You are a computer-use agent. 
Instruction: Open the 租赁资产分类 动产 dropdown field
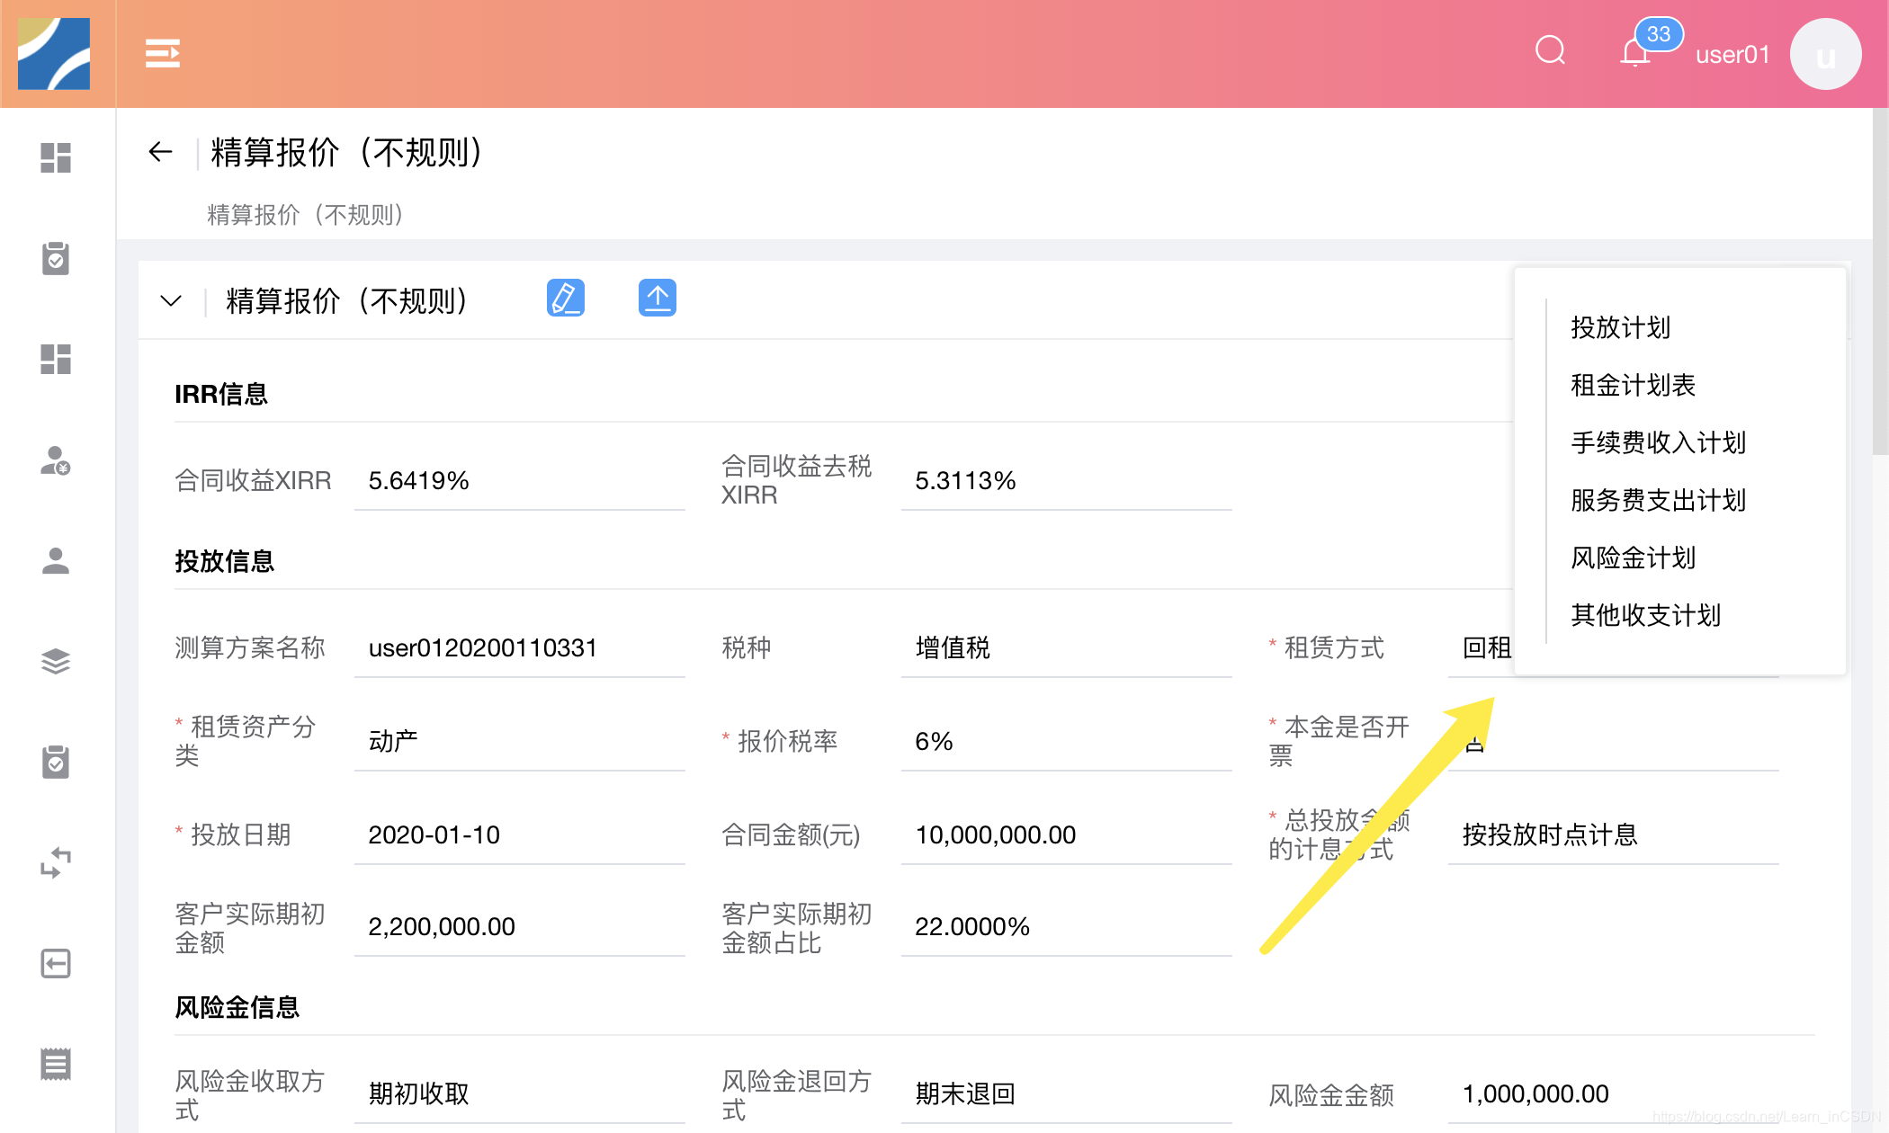[x=519, y=742]
